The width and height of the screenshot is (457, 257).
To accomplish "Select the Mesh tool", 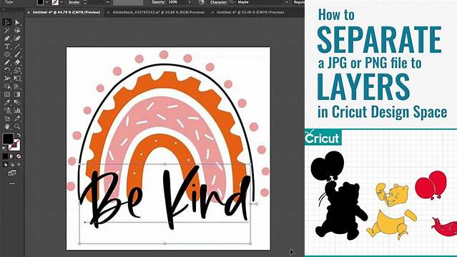I will click(7, 94).
